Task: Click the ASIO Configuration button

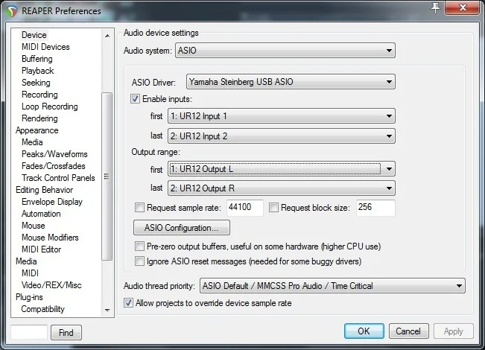Action: click(x=182, y=228)
